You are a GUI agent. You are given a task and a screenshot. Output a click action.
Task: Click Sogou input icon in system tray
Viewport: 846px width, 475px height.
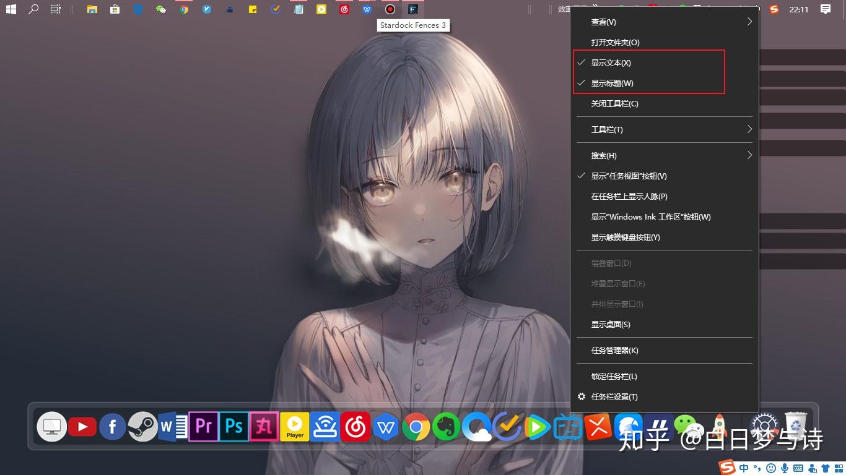774,9
